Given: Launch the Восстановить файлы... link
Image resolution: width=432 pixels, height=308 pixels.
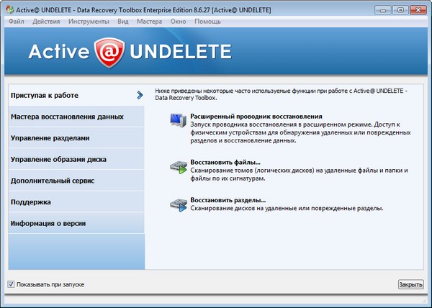Looking at the screenshot, I should point(225,162).
